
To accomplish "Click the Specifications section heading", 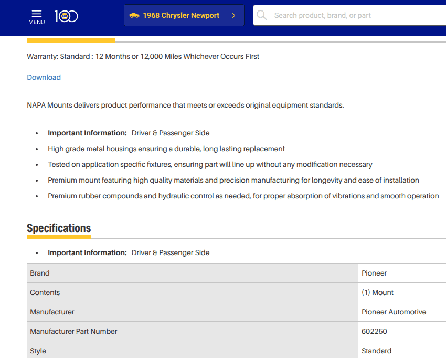I will (x=59, y=228).
